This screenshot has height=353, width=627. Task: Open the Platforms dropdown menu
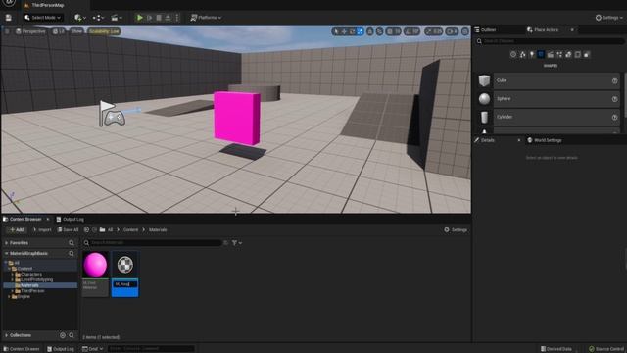pyautogui.click(x=206, y=18)
